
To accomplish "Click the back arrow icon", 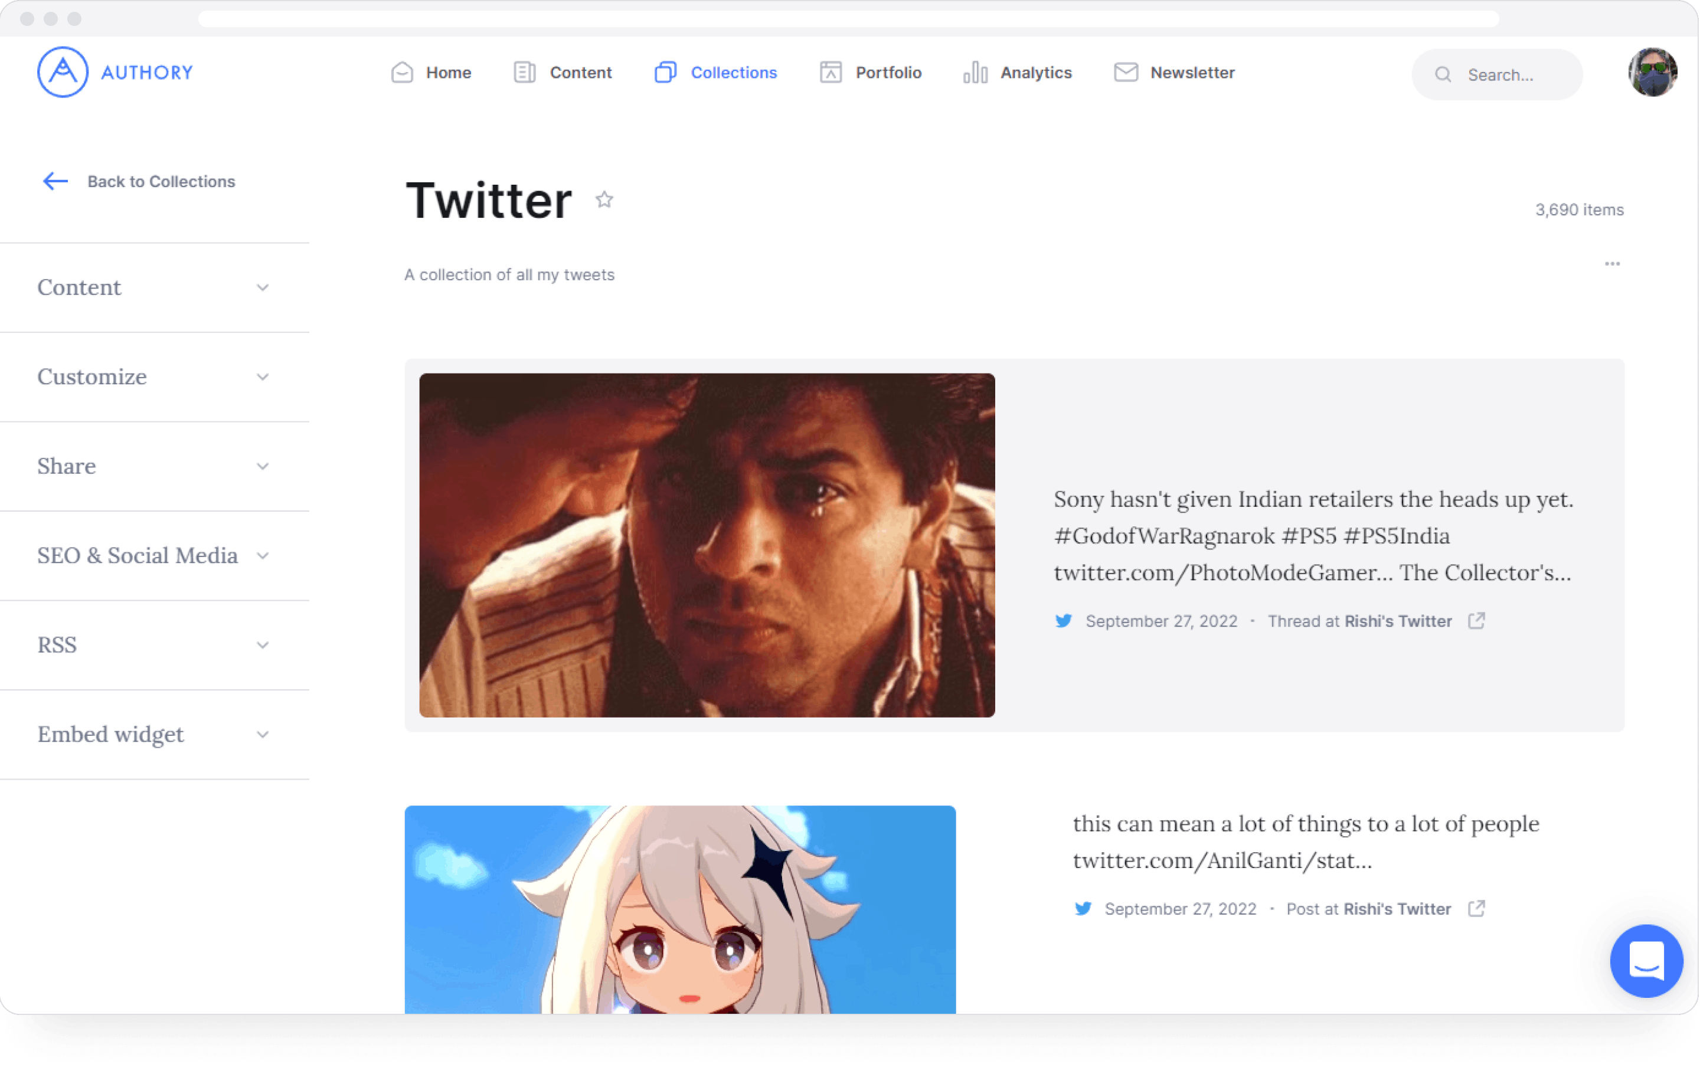I will [55, 181].
